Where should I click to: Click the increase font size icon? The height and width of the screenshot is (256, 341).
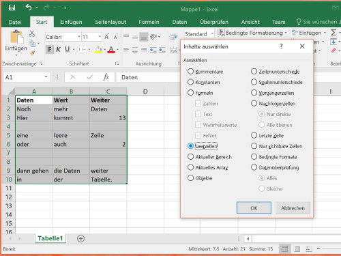pos(106,37)
